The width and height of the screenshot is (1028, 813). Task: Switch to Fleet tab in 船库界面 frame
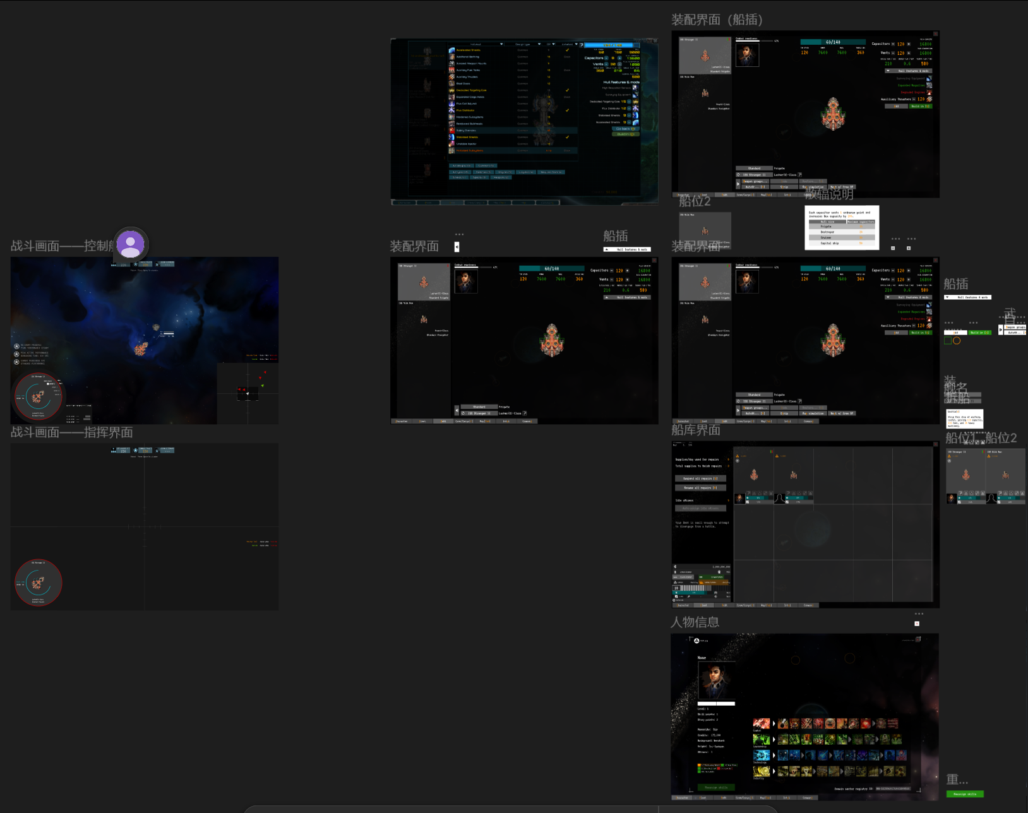[x=703, y=605]
